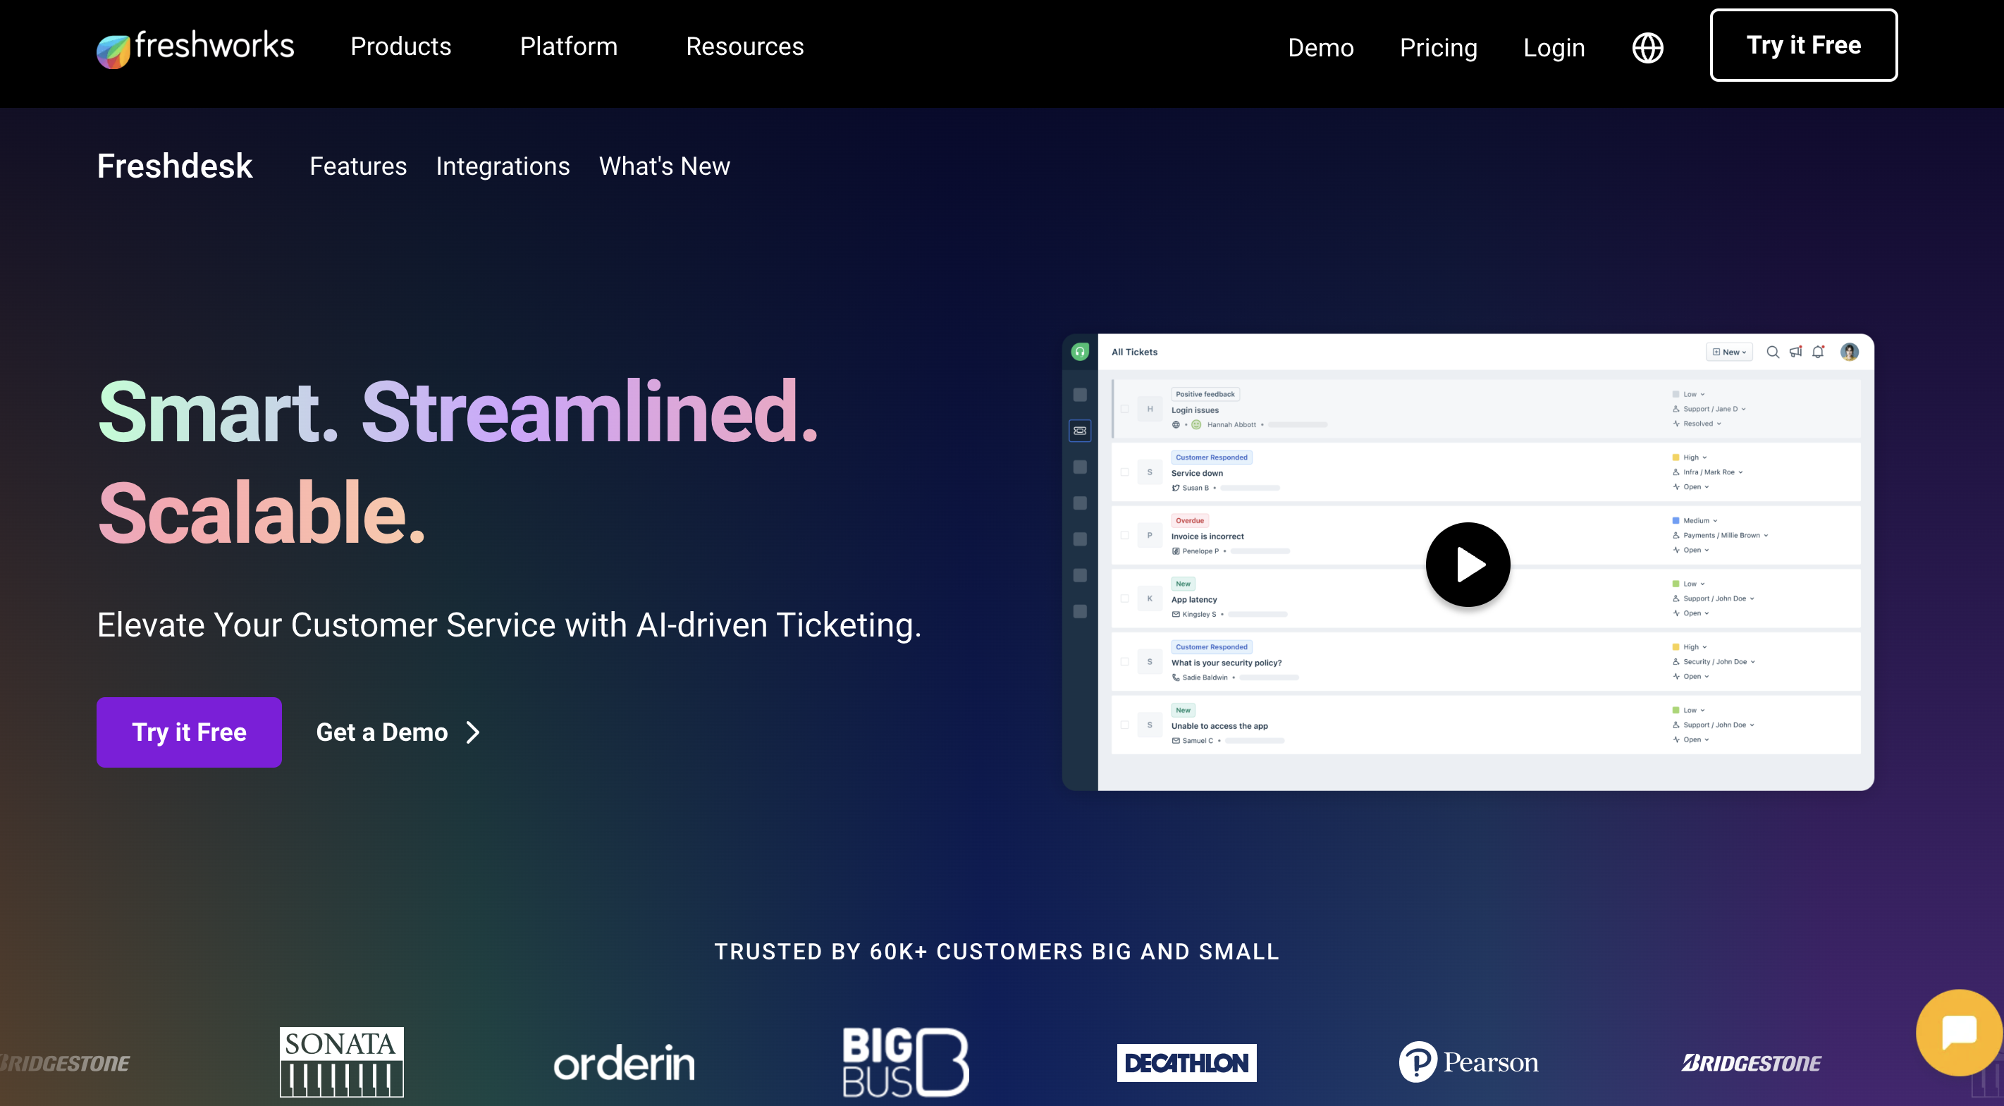Expand the Infra / Mark Roe assignee dropdown

1708,472
